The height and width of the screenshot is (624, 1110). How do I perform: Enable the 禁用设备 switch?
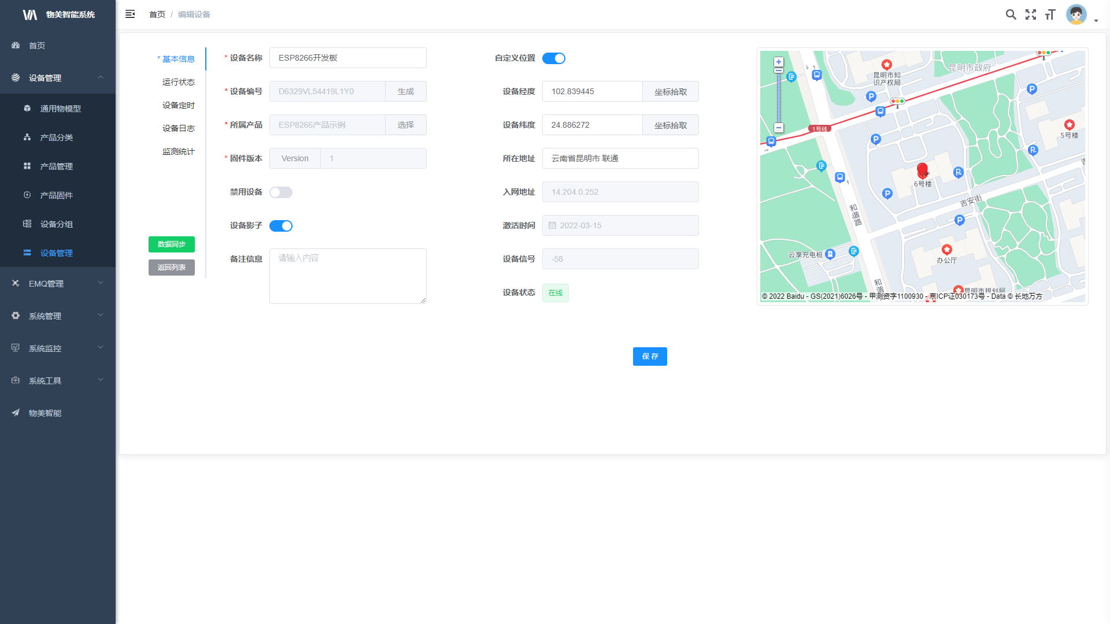pos(281,192)
